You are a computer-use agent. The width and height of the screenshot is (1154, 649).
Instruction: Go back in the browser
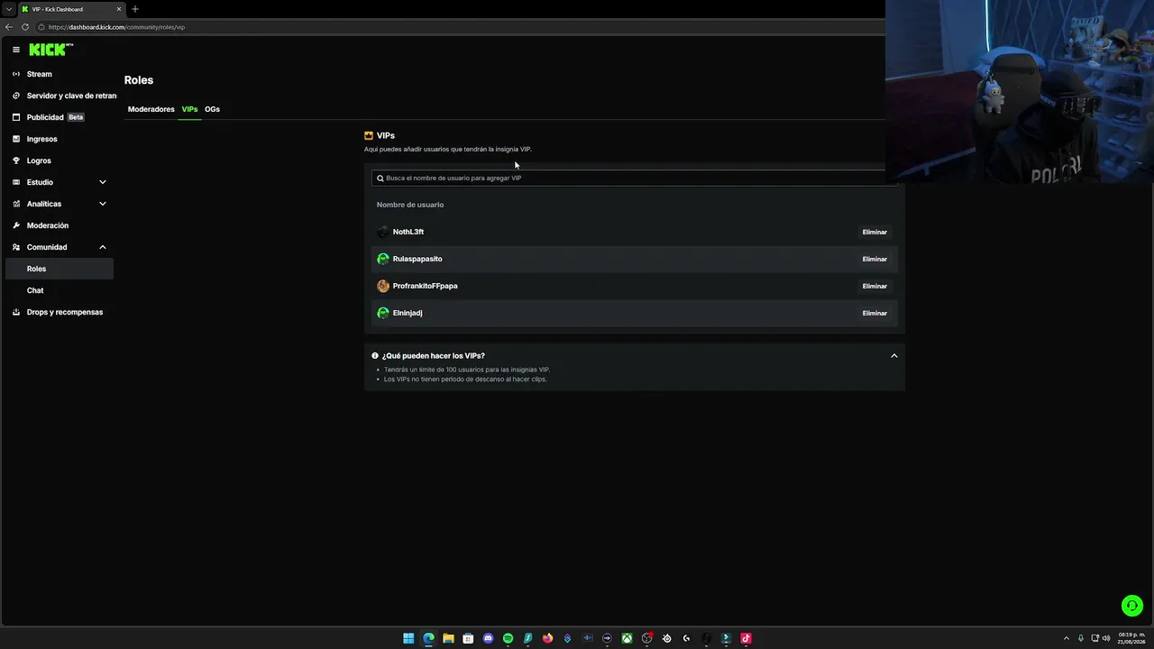[9, 27]
